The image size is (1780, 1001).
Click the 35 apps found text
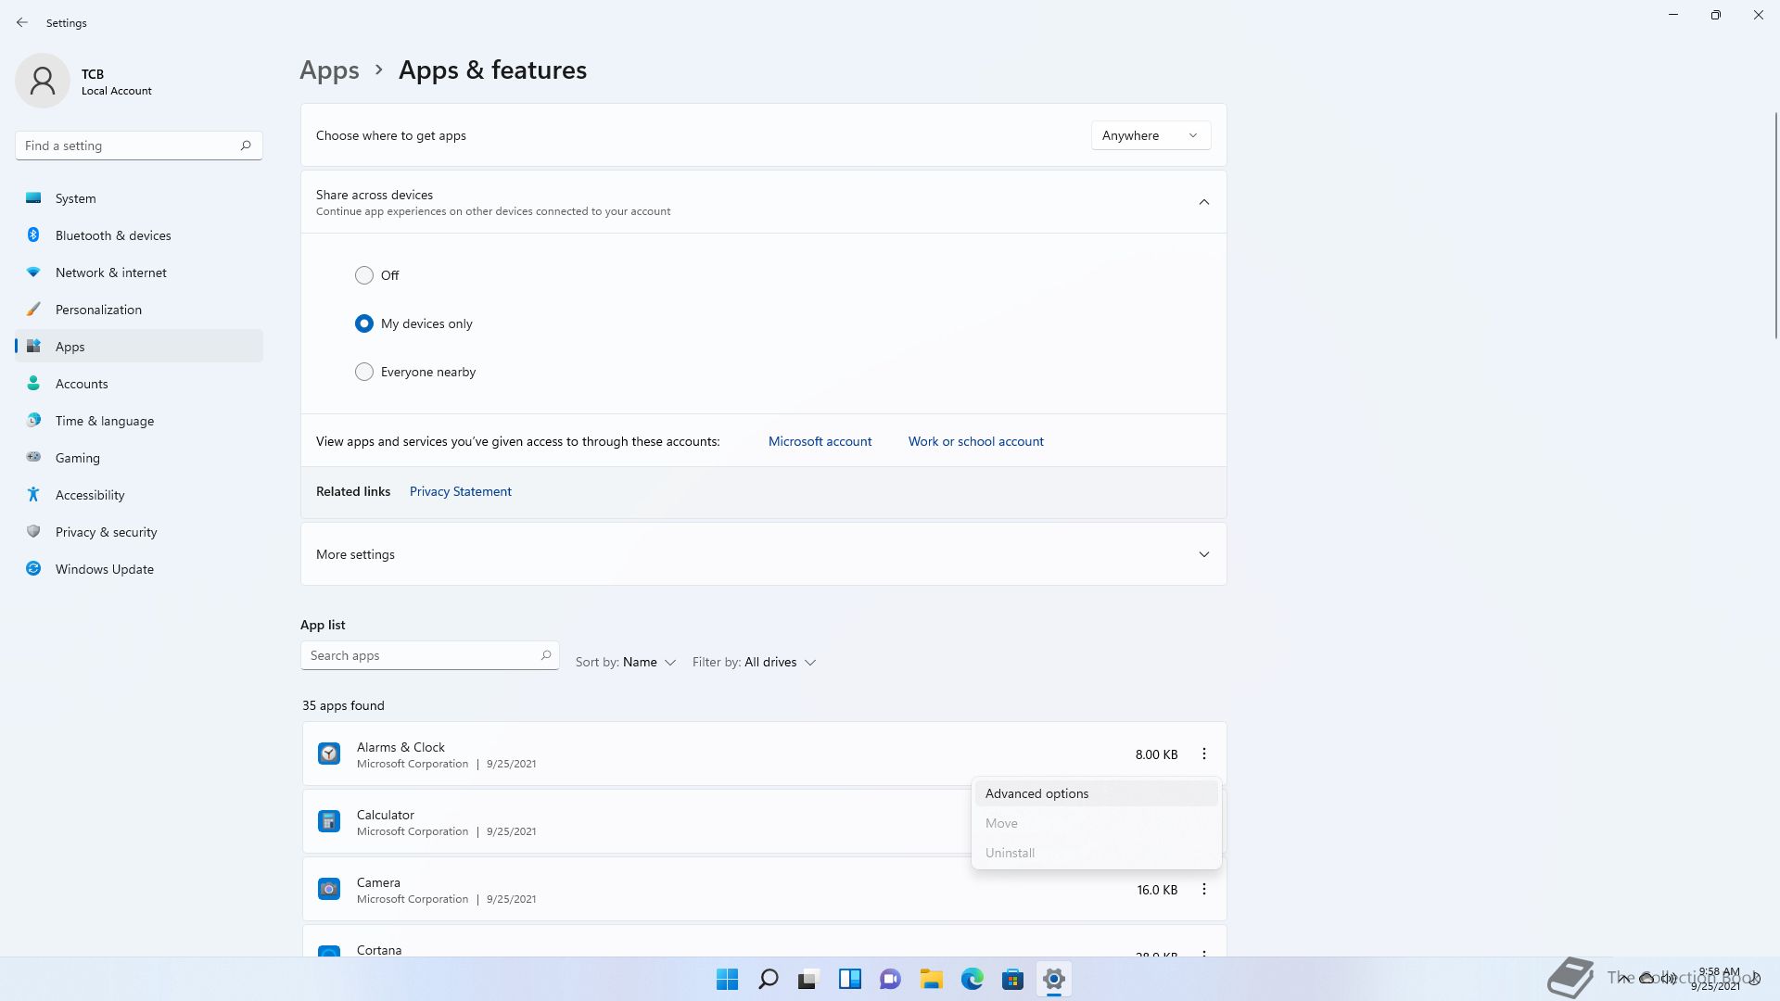click(x=343, y=705)
